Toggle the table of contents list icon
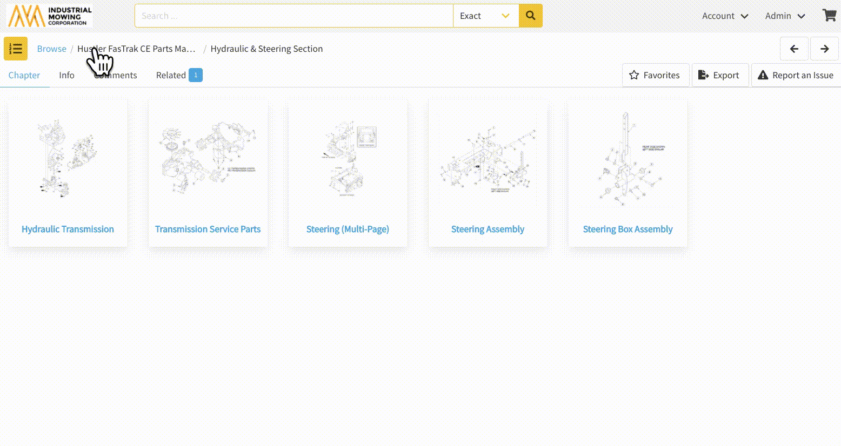The image size is (841, 446). tap(16, 49)
